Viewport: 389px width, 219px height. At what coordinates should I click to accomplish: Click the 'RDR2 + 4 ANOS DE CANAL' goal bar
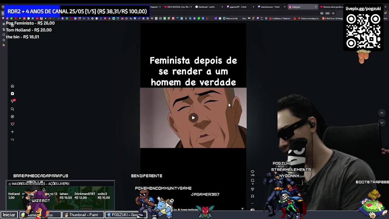coord(77,11)
